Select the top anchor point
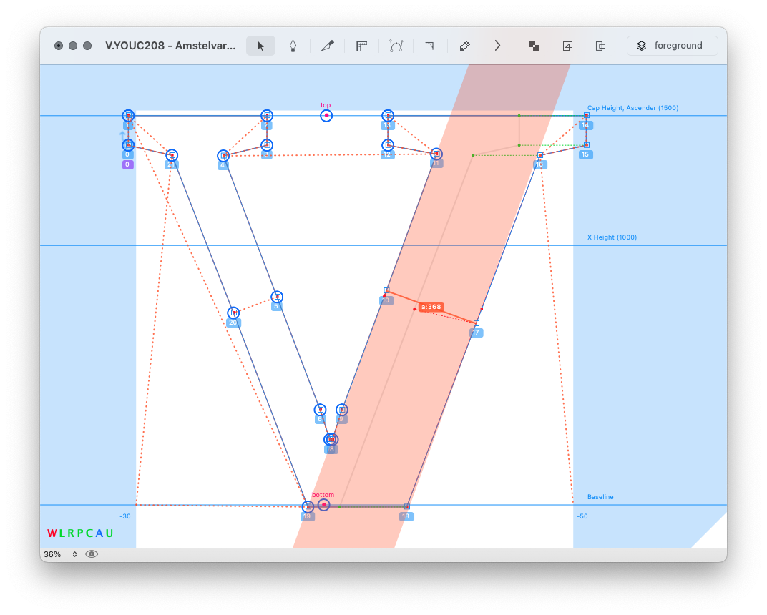Screen dimensions: 767x615 326,115
